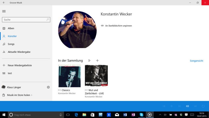Image resolution: width=209 pixels, height=118 pixels.
Task: Click the Konstantin Wecker artist photo
Action: tap(77, 30)
